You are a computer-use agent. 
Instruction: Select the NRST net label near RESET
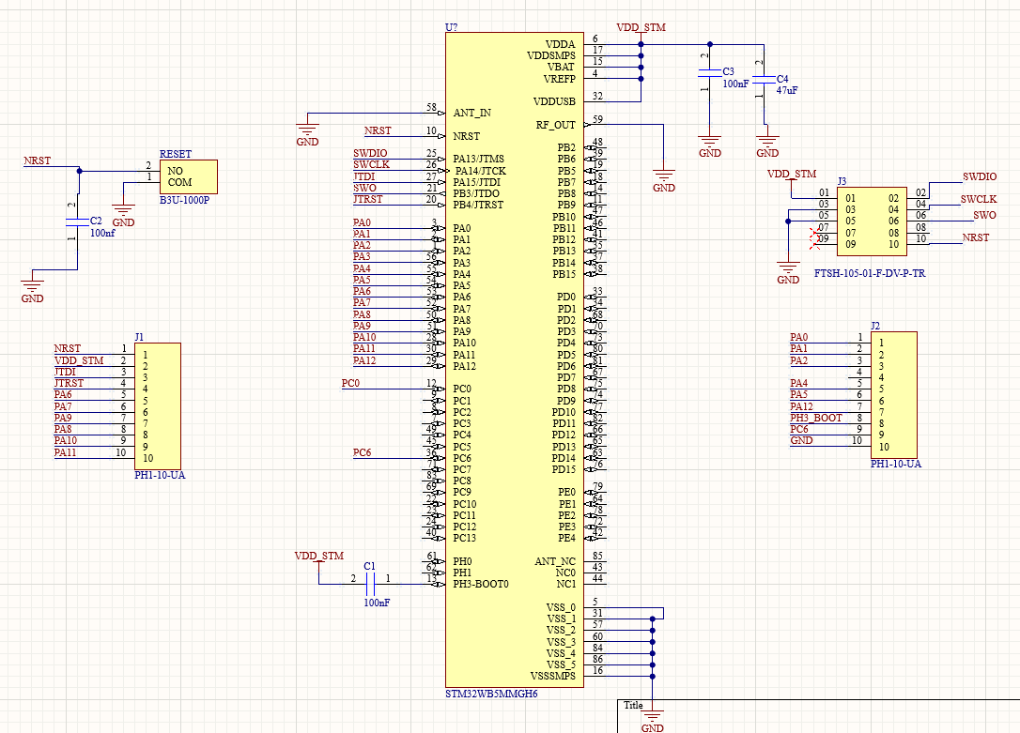pyautogui.click(x=35, y=160)
